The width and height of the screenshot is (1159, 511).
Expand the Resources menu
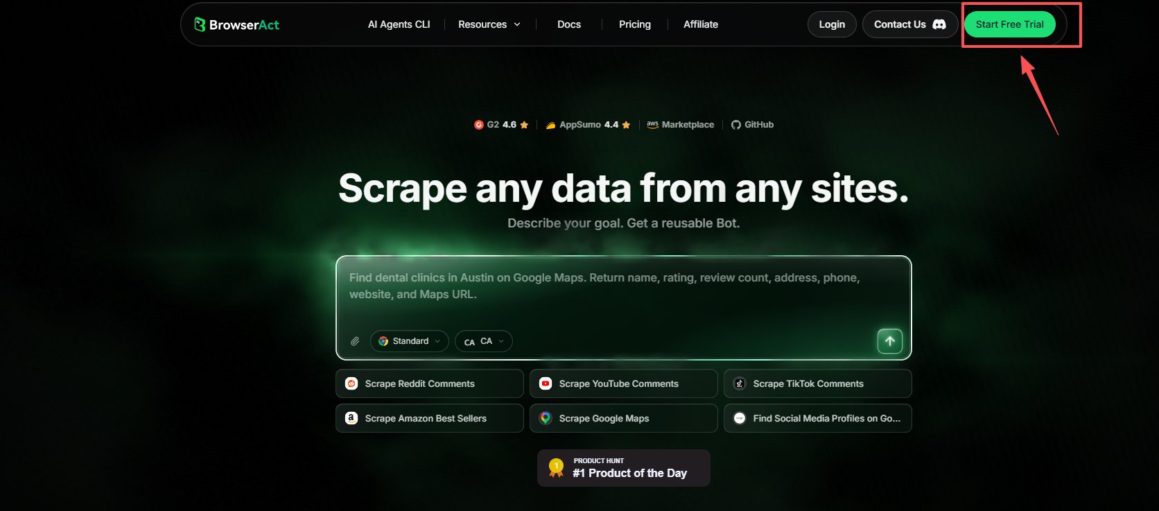pyautogui.click(x=489, y=24)
